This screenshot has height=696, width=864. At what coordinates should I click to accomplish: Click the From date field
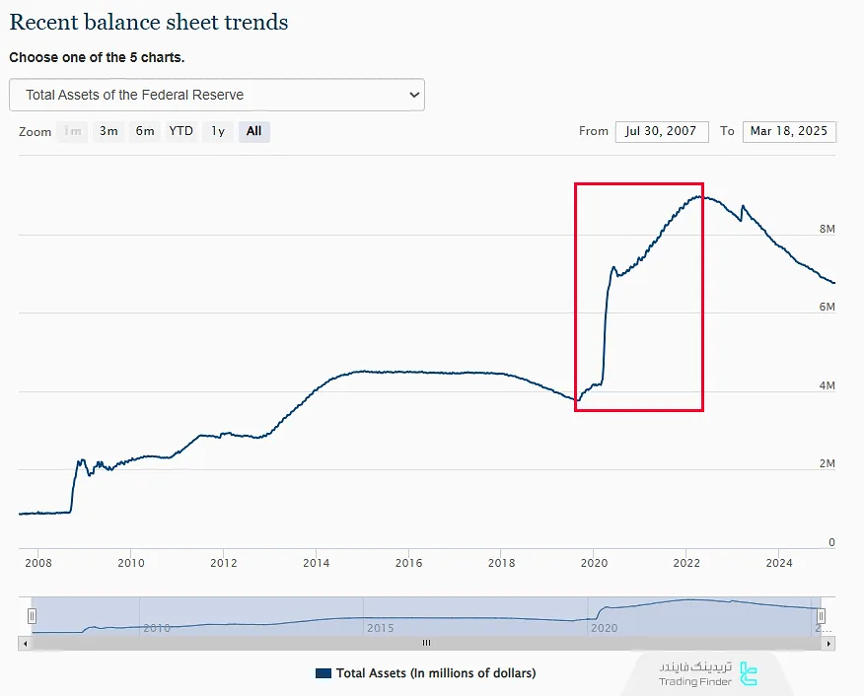click(662, 131)
